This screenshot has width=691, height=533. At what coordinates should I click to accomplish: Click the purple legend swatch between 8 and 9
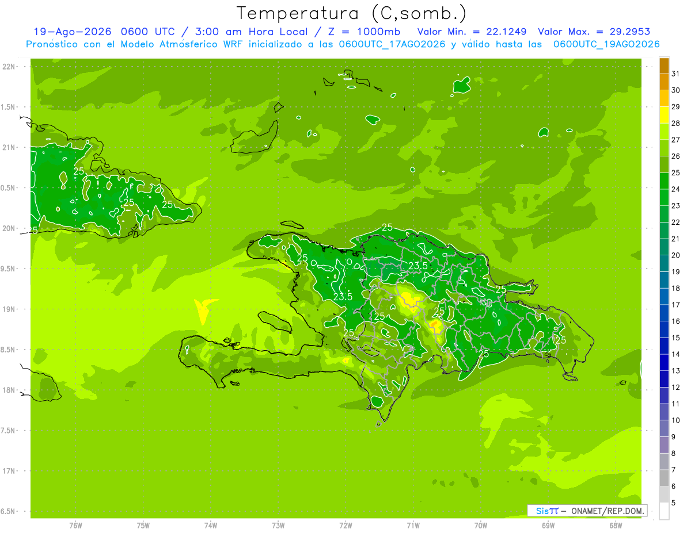pyautogui.click(x=664, y=445)
